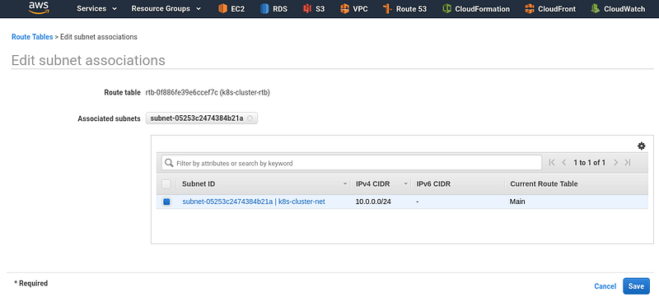Click the '1 to 1 of 1' pagination text
659x301 pixels.
pos(590,163)
